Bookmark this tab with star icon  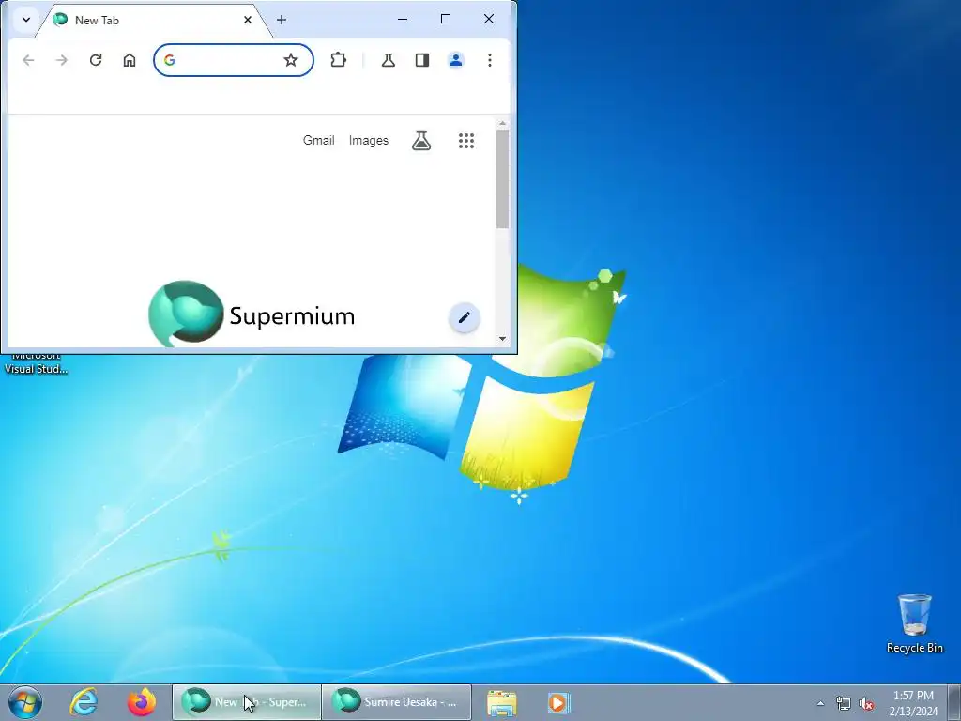click(291, 60)
